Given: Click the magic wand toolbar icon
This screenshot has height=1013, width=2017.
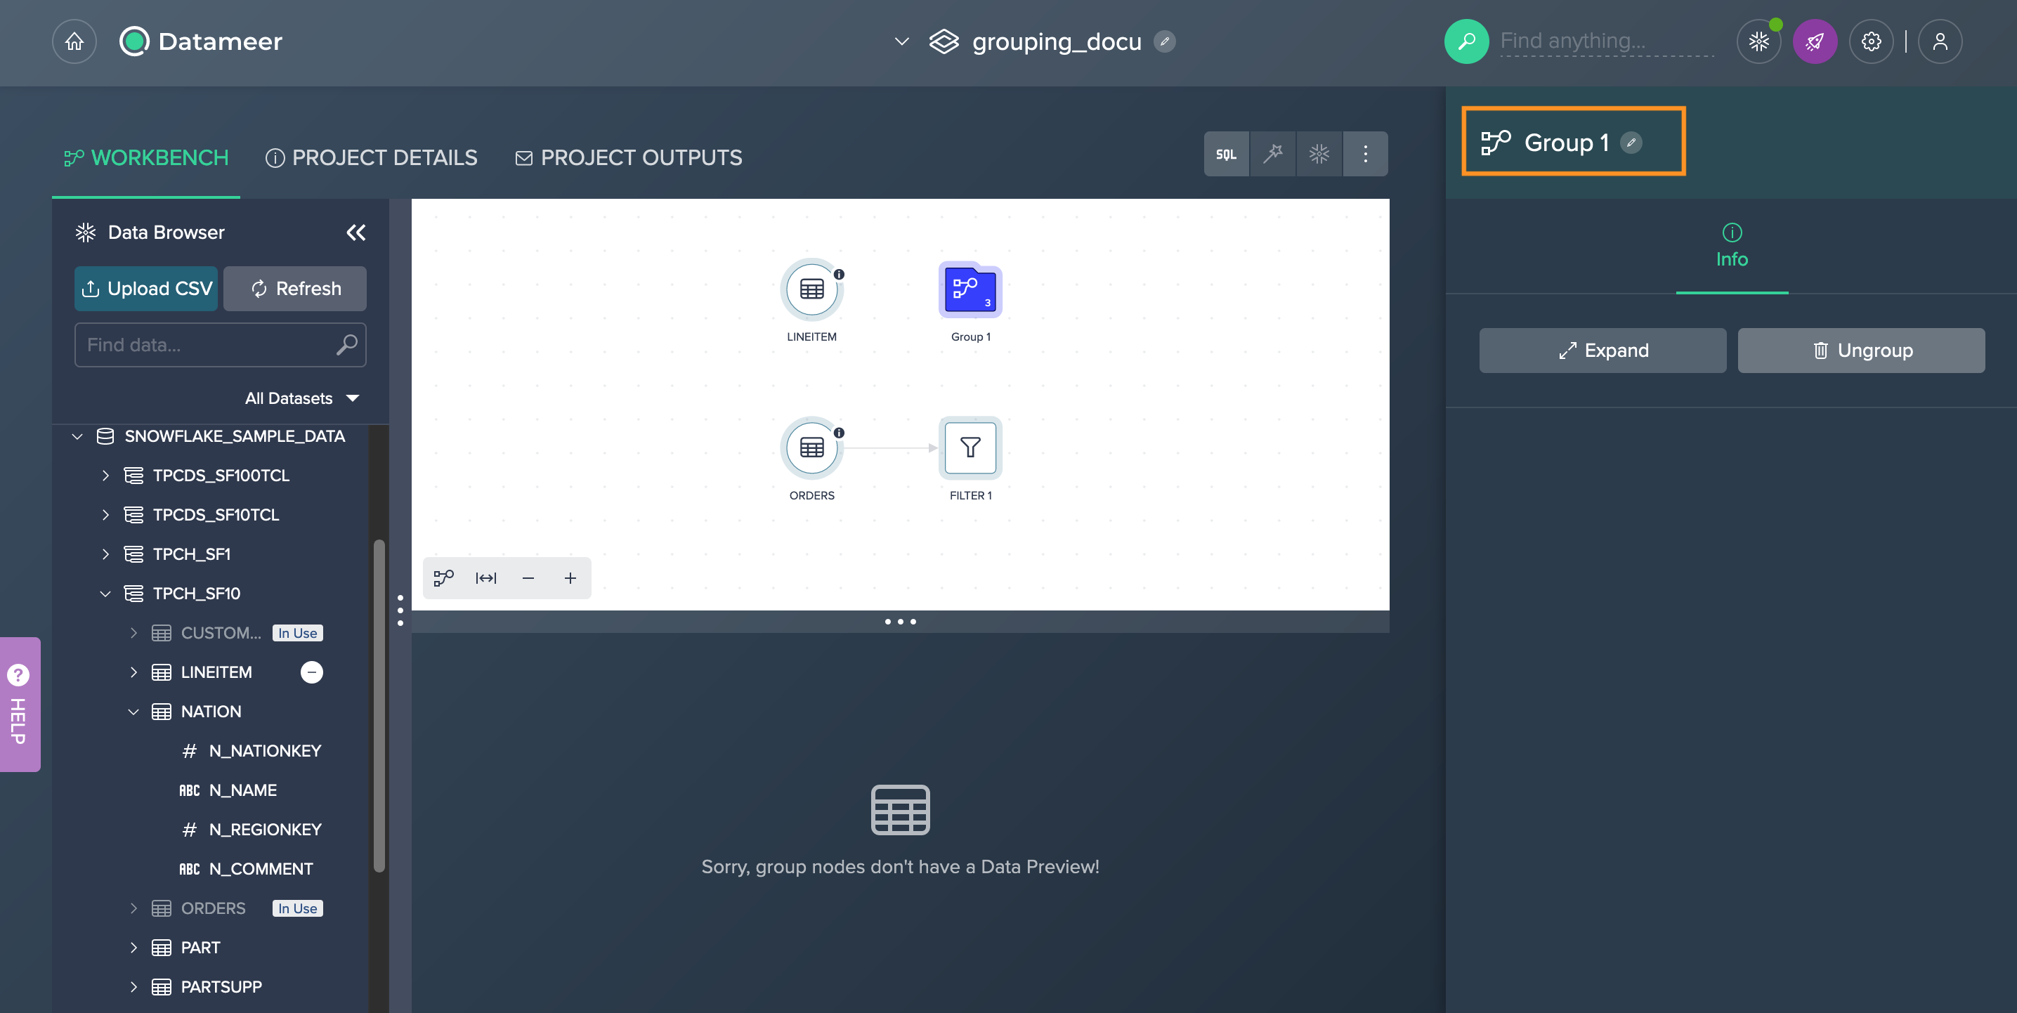Looking at the screenshot, I should click(1272, 155).
